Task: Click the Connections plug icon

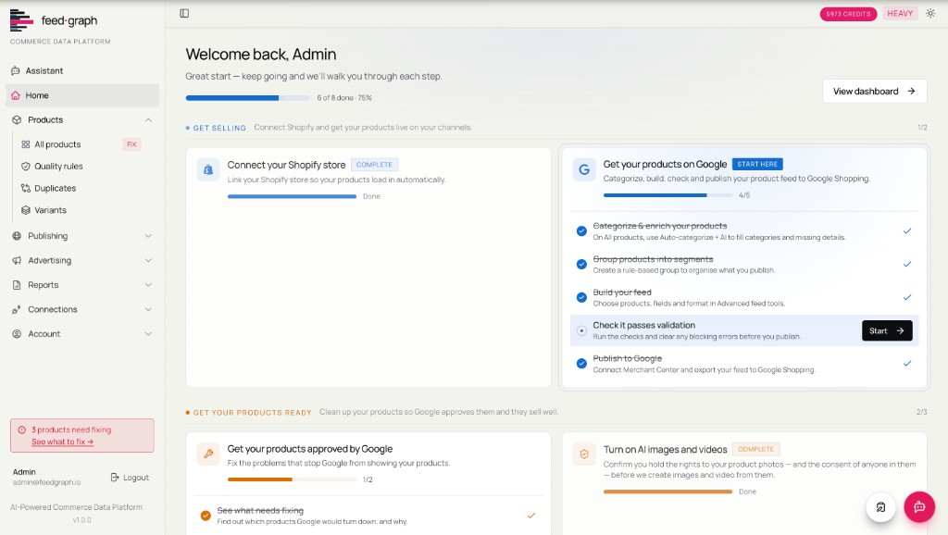Action: (17, 309)
